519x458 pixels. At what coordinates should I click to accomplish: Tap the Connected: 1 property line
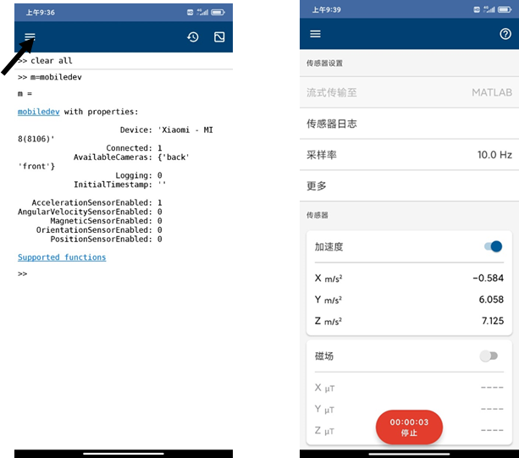click(134, 148)
